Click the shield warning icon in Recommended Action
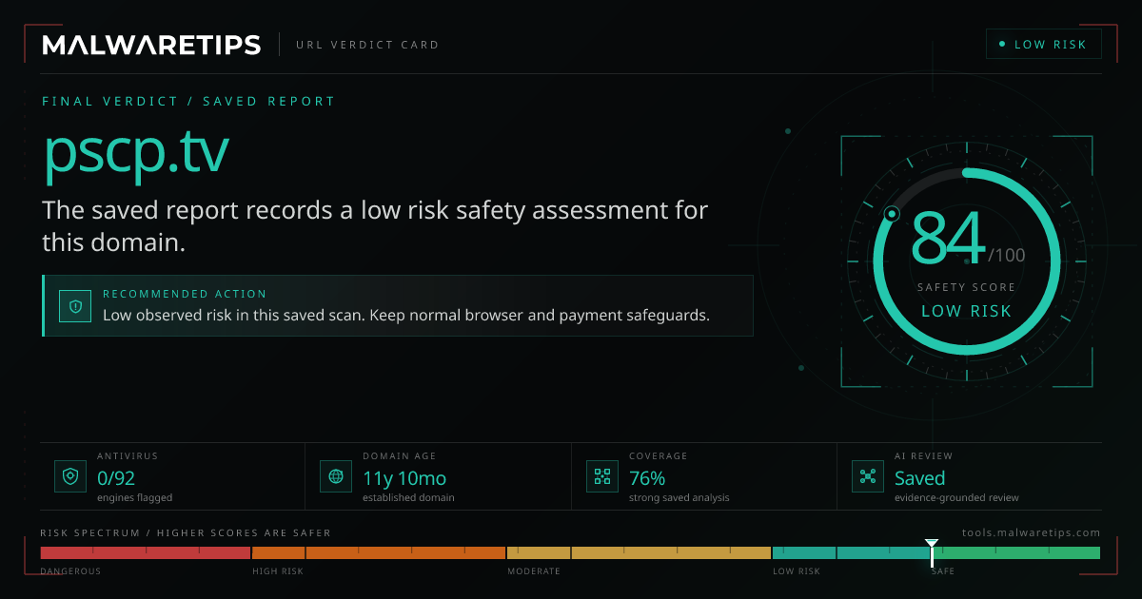The height and width of the screenshot is (599, 1142). pos(75,306)
